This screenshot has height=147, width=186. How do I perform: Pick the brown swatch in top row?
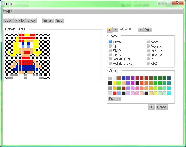coord(119,78)
